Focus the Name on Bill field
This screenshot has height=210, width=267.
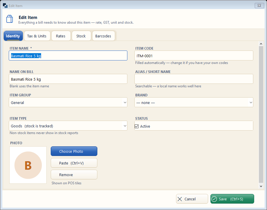point(68,79)
